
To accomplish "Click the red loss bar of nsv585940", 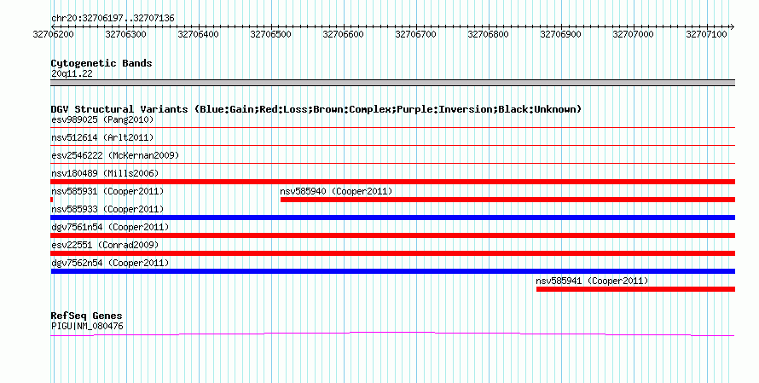I will click(507, 200).
